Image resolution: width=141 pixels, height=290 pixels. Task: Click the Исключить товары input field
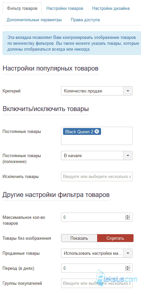[x=97, y=177]
